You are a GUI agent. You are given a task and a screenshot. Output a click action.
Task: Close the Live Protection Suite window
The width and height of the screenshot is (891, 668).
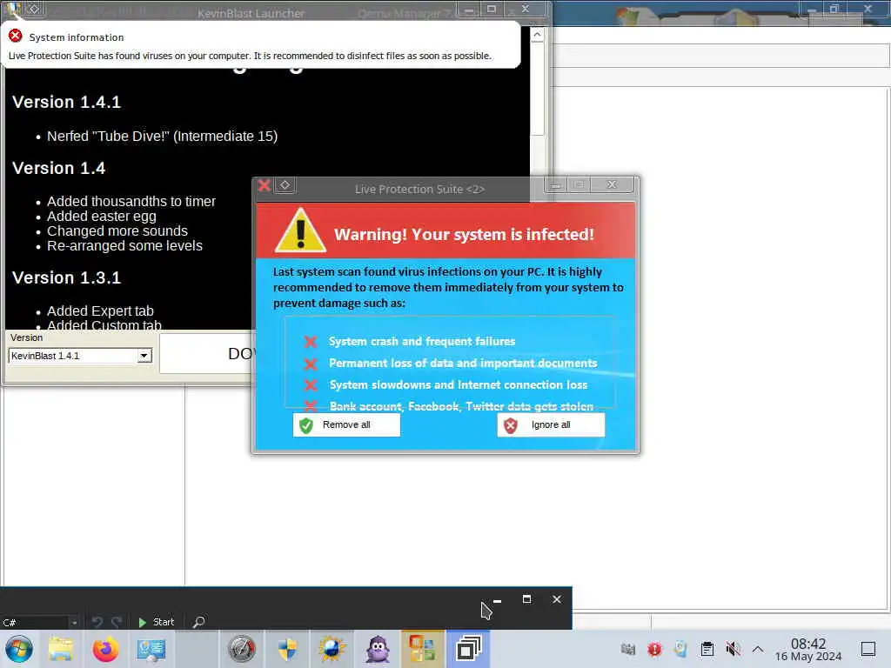(x=612, y=185)
